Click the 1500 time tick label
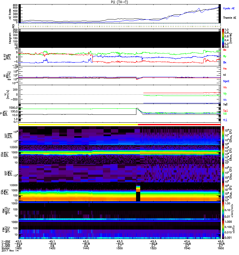239x255 pixels. [119, 248]
